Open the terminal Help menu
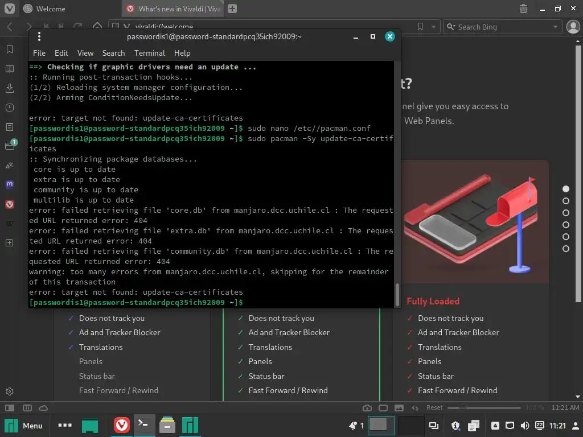The height and width of the screenshot is (437, 583). [182, 53]
